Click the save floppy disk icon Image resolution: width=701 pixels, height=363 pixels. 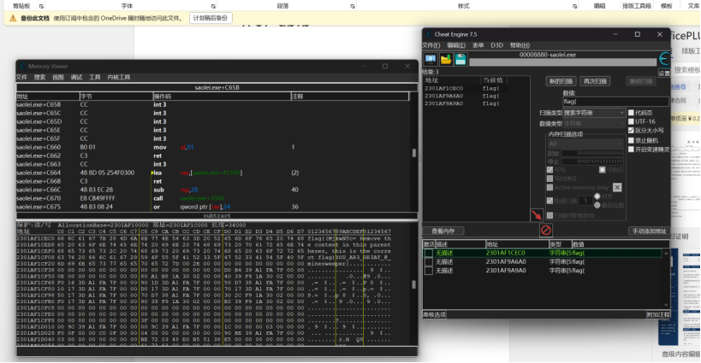pos(460,59)
